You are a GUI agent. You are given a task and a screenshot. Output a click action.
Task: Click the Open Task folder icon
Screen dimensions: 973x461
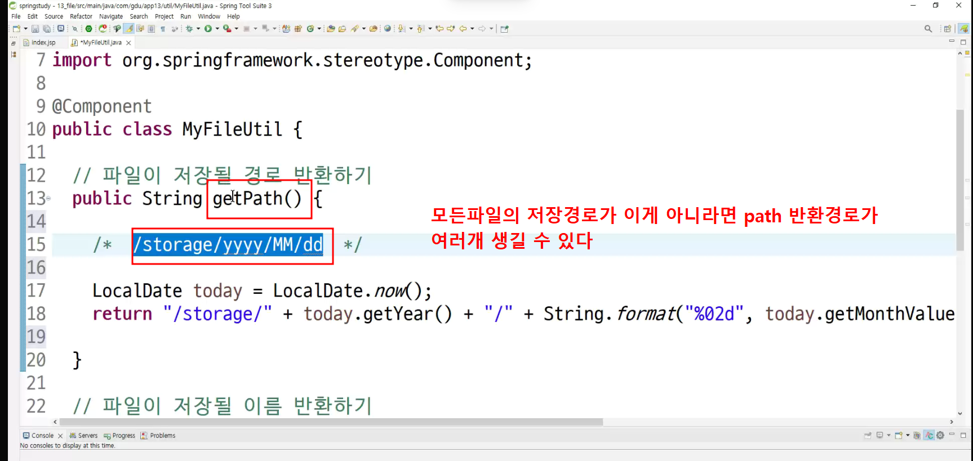pos(342,29)
